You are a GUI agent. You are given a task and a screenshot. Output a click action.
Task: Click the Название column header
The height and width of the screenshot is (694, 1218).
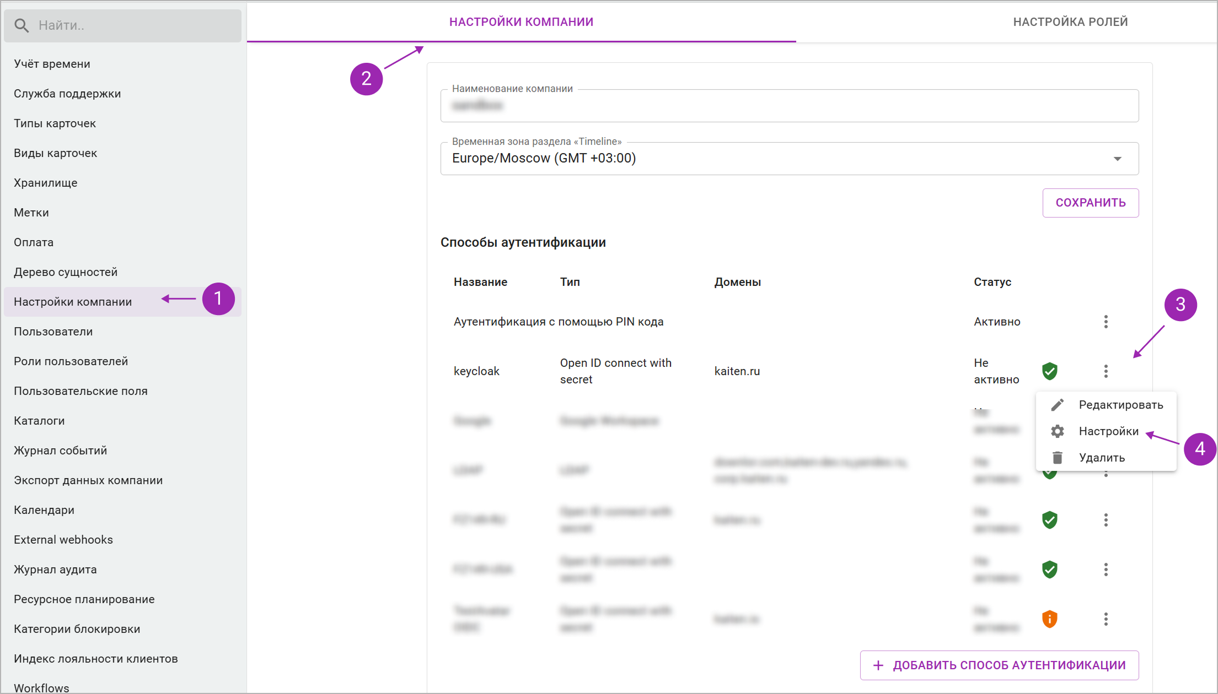(x=480, y=282)
